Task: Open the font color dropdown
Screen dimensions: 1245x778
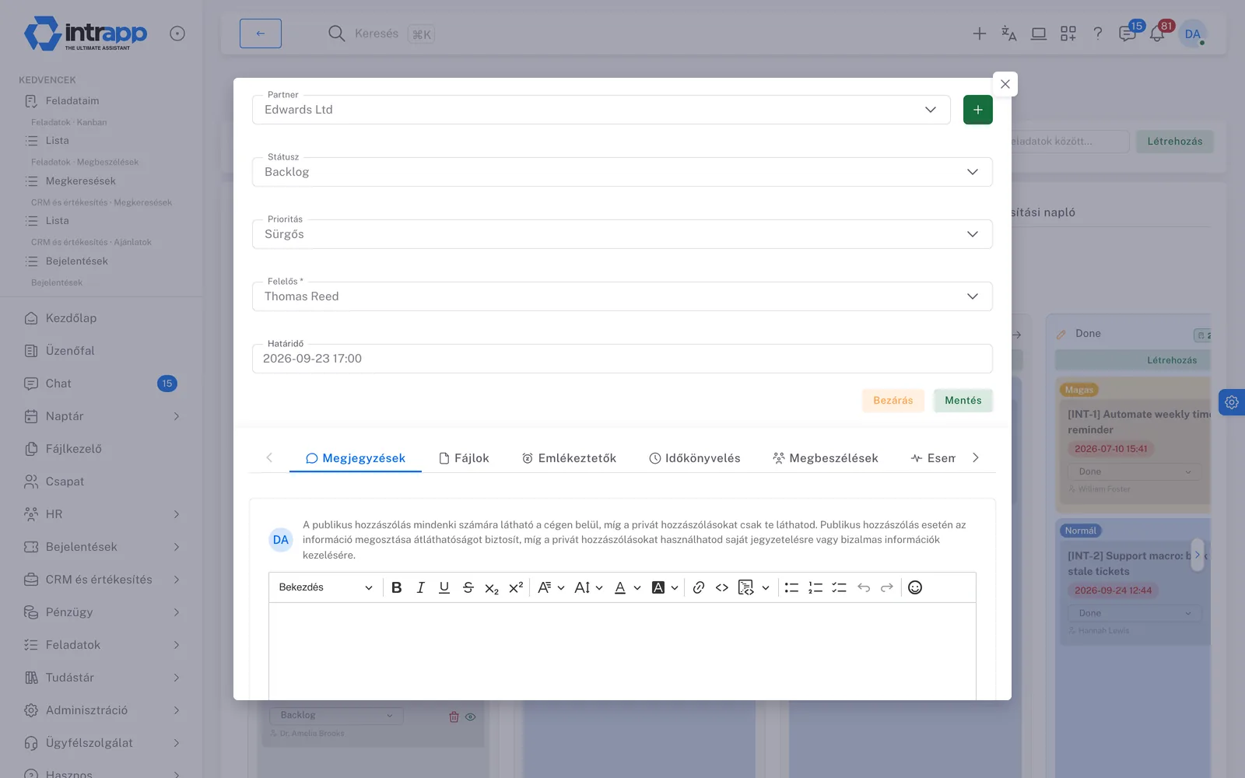Action: (627, 587)
